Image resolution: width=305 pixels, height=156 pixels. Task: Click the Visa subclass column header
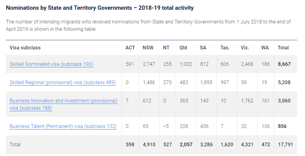click(25, 48)
